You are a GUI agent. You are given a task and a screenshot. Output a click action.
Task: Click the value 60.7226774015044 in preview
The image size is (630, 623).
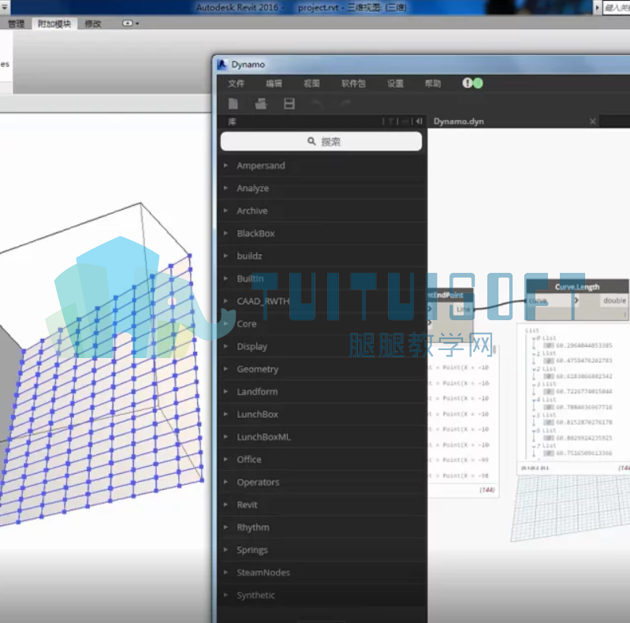coord(584,391)
